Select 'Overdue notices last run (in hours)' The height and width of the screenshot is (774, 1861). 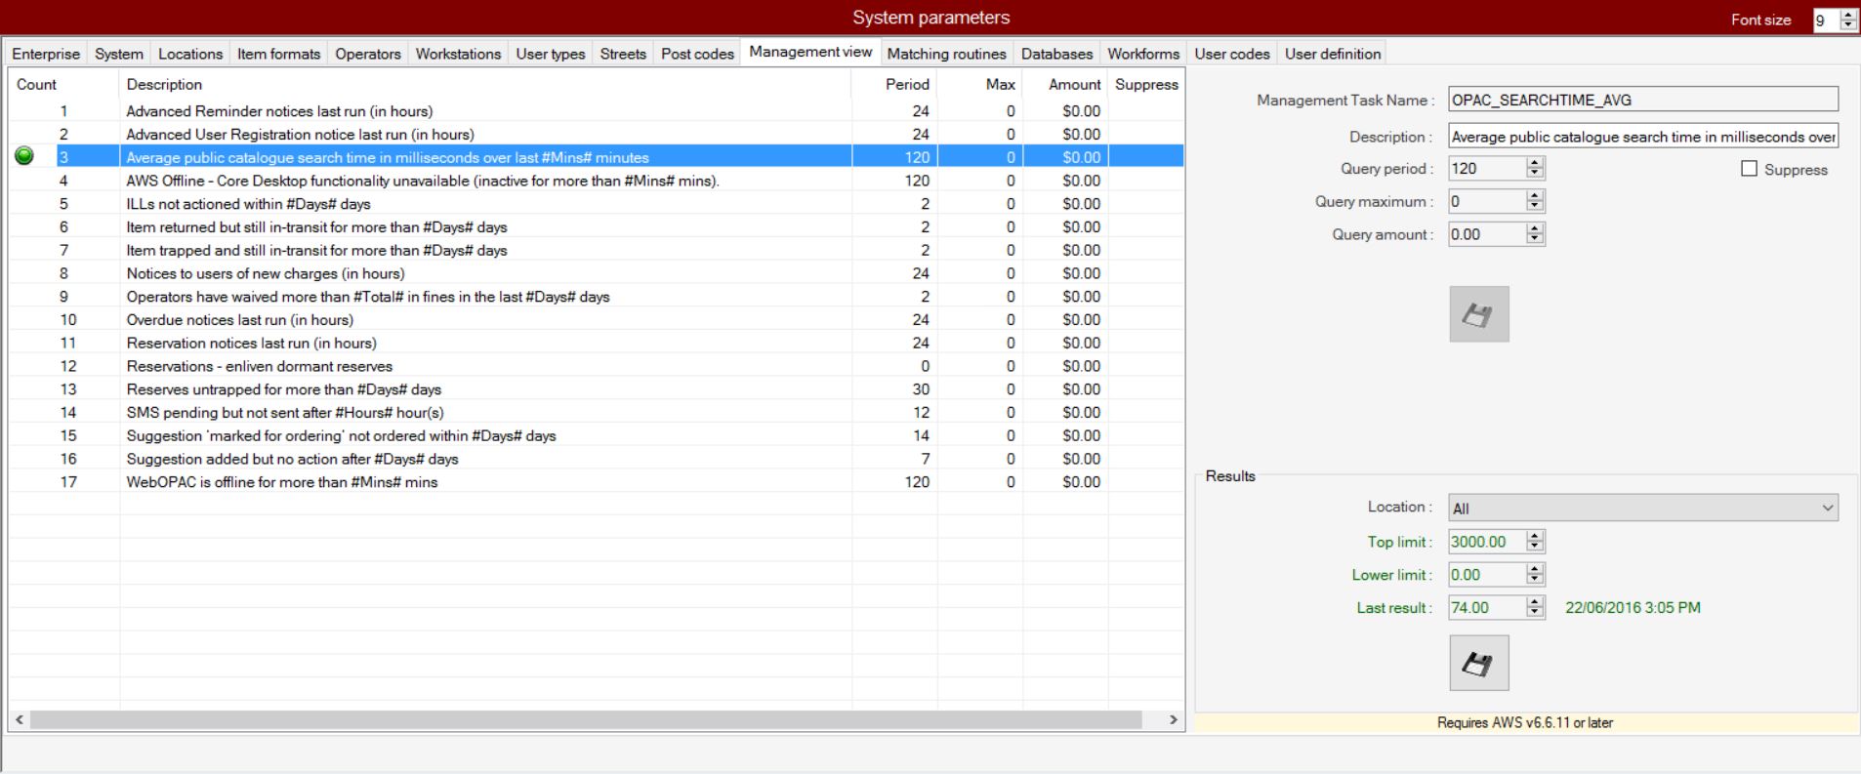point(597,319)
